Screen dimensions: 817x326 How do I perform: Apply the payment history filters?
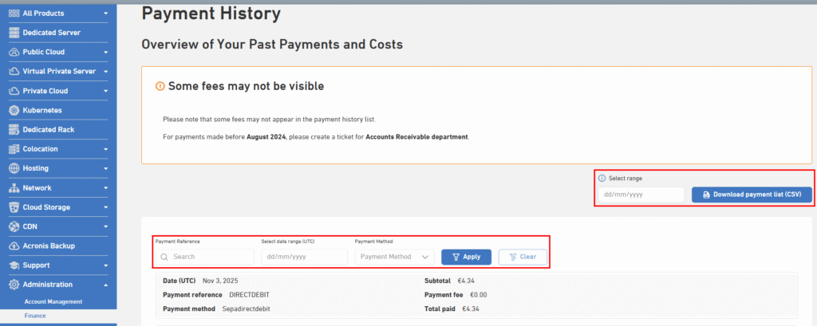tap(466, 257)
